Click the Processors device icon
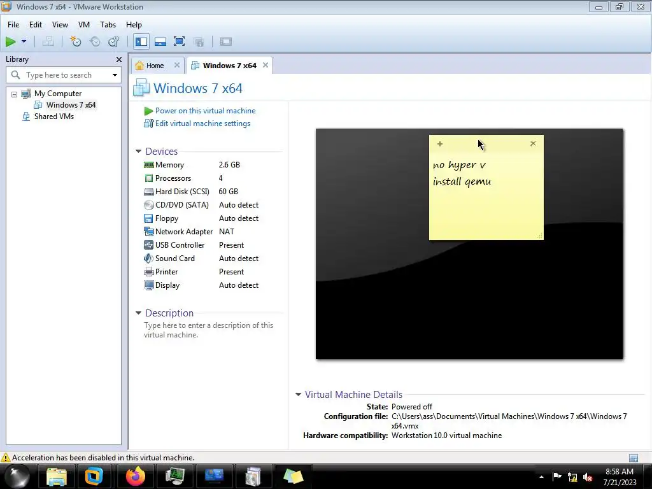This screenshot has width=652, height=489. pos(148,178)
